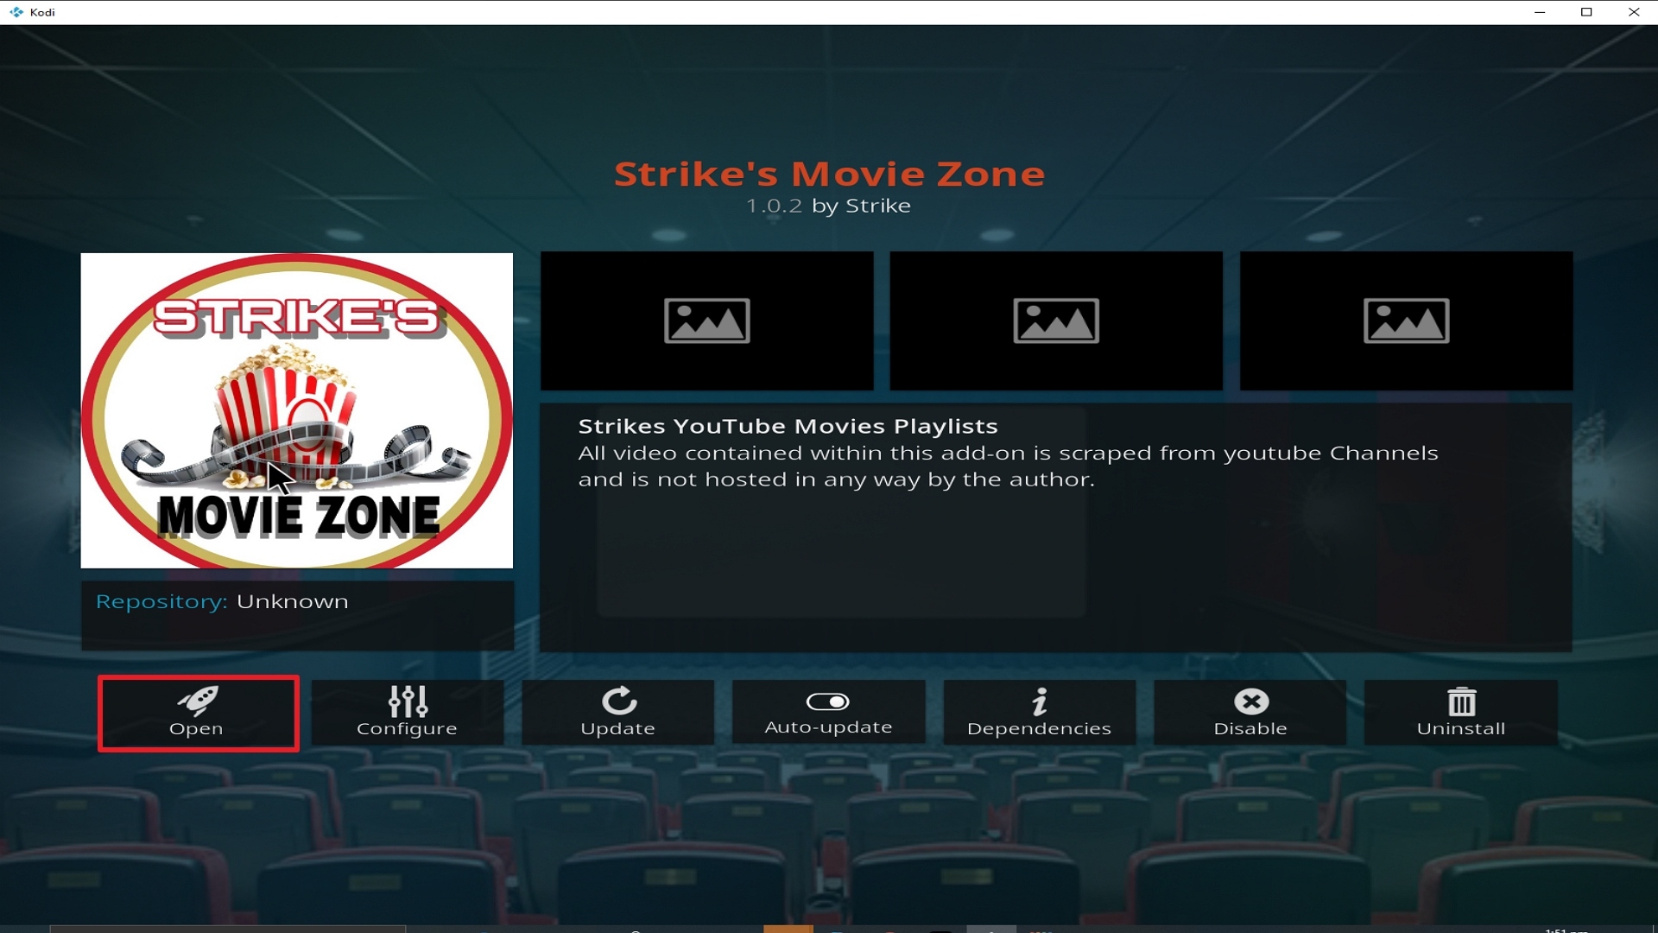Select the second screenshot placeholder
The image size is (1658, 933).
coord(1056,321)
